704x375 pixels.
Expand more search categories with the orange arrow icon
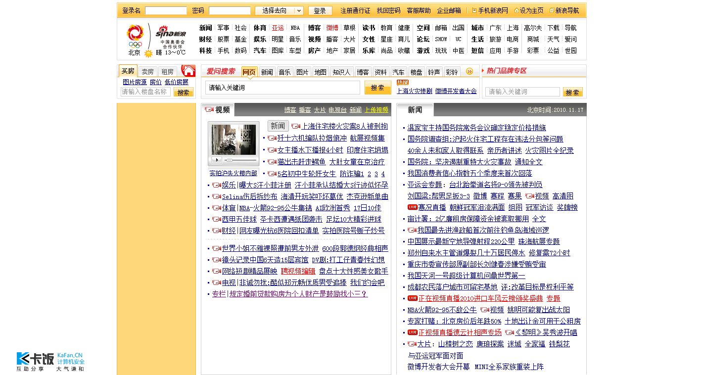[x=469, y=72]
